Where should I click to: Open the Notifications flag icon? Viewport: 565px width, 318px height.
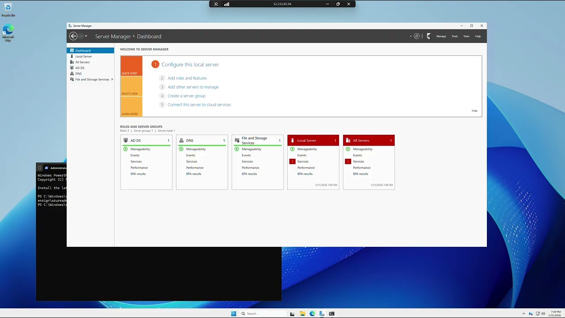[428, 36]
